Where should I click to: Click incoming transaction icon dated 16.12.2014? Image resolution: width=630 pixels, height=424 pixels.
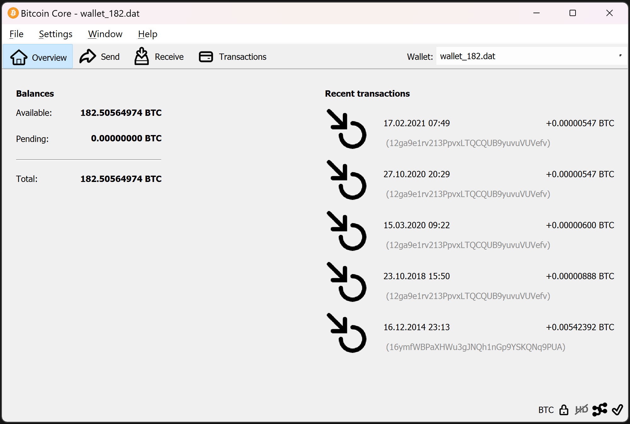(346, 333)
